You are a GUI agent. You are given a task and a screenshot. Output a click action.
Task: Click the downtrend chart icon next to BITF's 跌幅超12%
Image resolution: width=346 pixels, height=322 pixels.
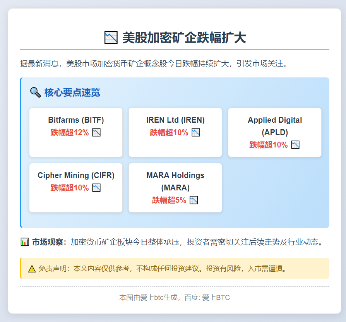pyautogui.click(x=97, y=132)
